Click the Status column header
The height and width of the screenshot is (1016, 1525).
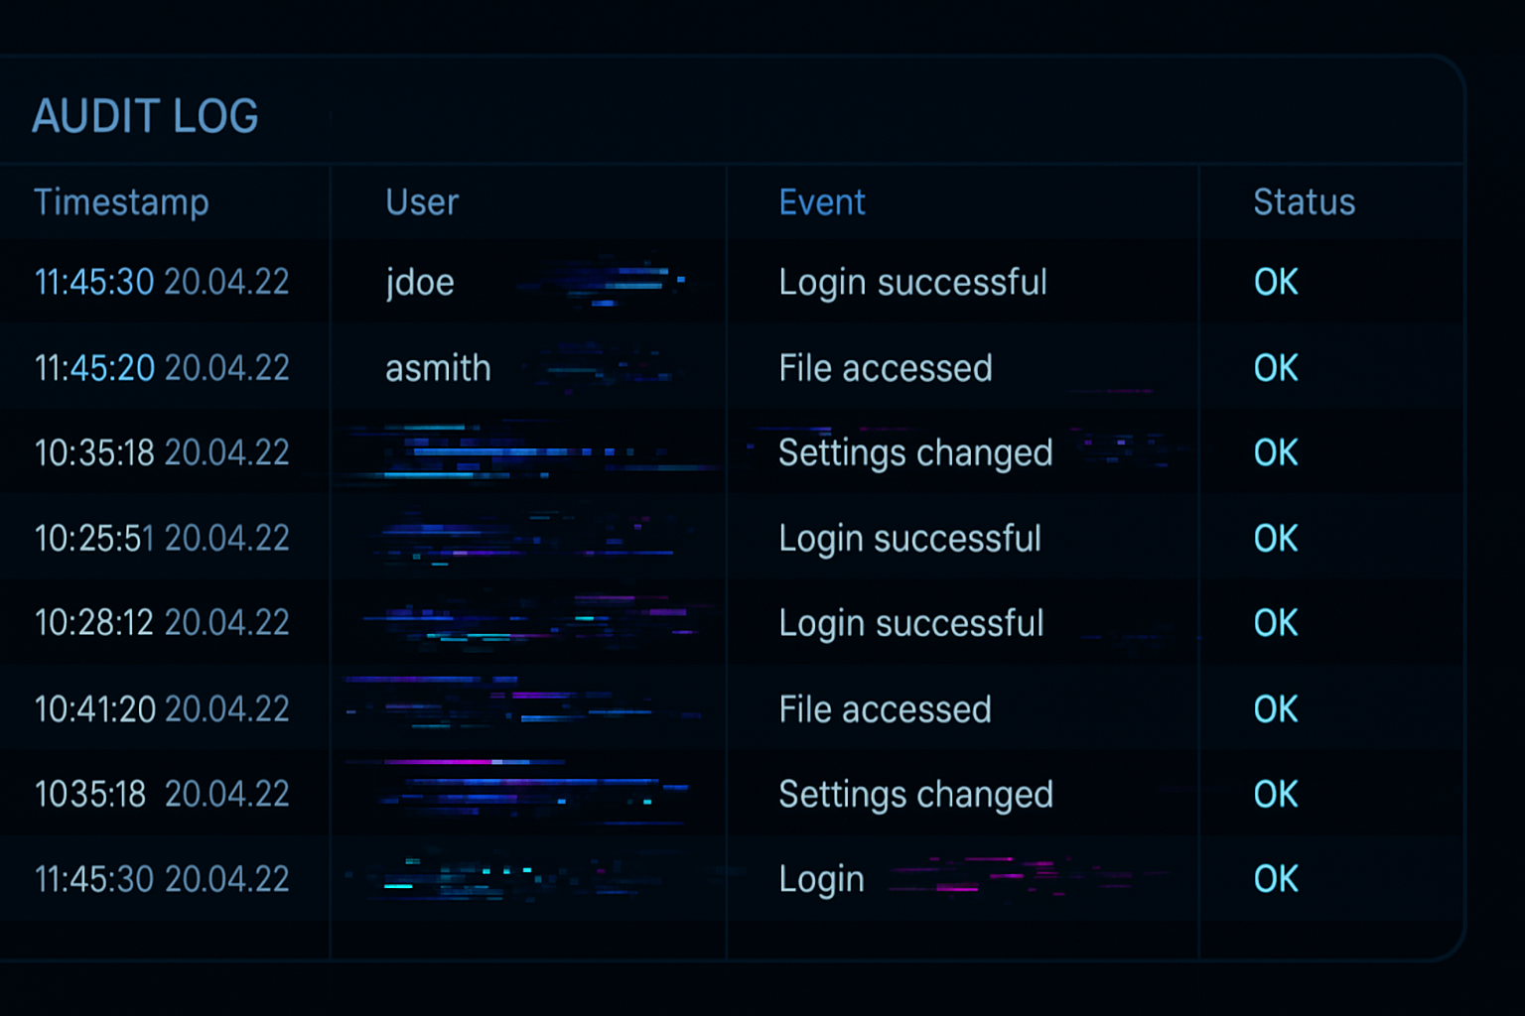point(1304,202)
